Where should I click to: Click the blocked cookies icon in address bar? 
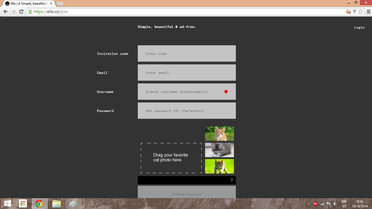point(348,12)
